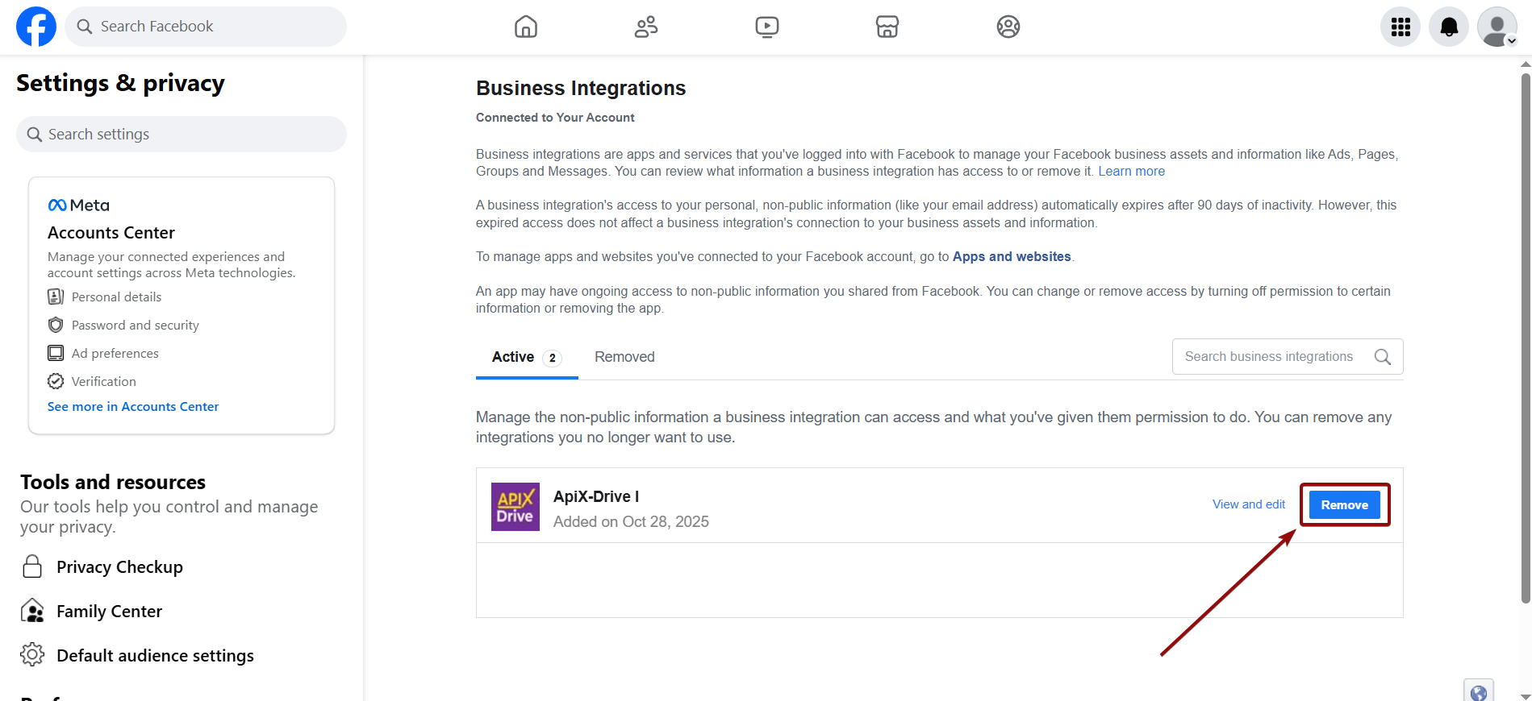This screenshot has height=701, width=1532.
Task: Open Privacy Checkup tool
Action: [119, 567]
